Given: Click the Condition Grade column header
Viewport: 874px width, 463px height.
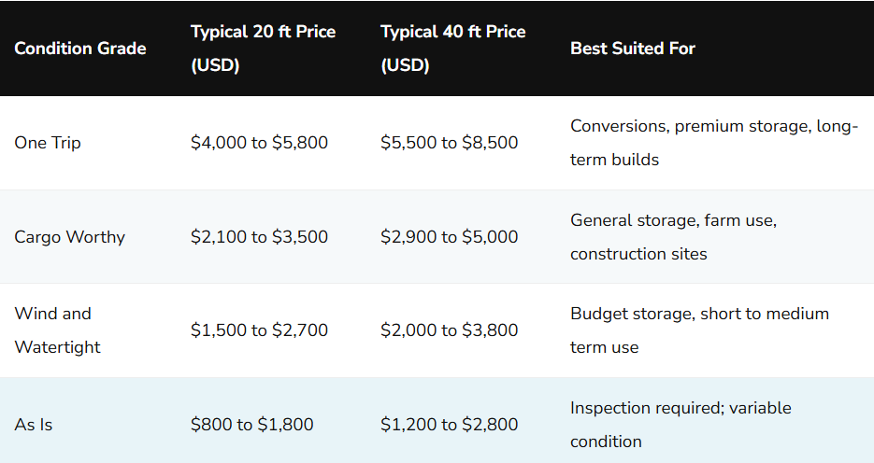Looking at the screenshot, I should coord(80,49).
